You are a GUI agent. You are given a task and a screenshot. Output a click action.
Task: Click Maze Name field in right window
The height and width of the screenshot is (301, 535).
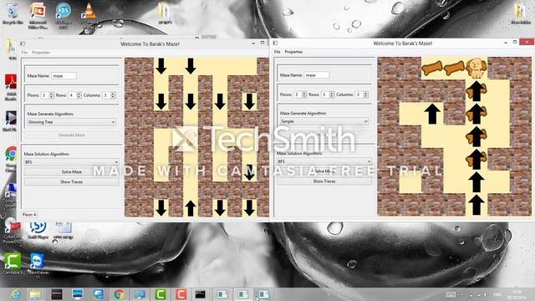coord(317,75)
